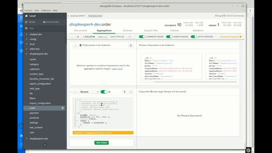Switch to the Explain Plan tab
The height and width of the screenshot is (153, 272).
[151, 31]
